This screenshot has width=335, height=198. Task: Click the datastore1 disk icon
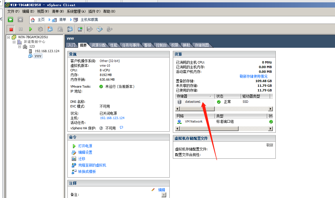pyautogui.click(x=180, y=102)
